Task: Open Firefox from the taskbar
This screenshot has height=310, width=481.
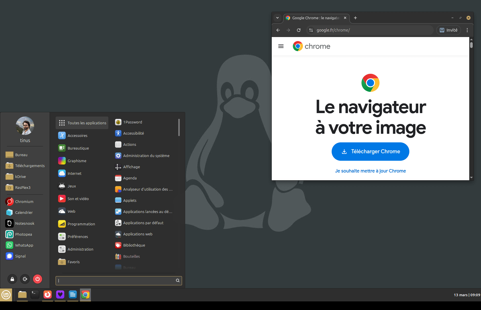Action: tap(48, 294)
